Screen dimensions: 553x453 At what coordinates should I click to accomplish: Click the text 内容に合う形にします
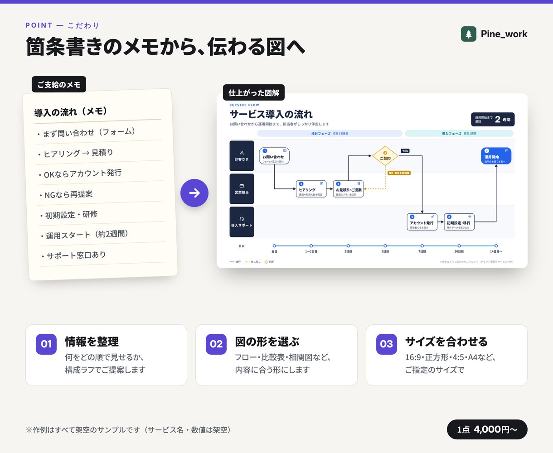coord(272,370)
